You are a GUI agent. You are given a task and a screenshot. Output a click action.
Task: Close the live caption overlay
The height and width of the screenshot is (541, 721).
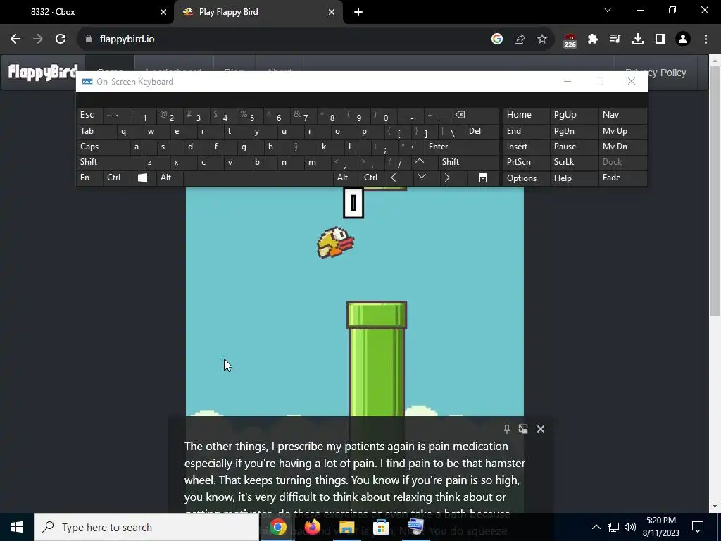tap(541, 429)
